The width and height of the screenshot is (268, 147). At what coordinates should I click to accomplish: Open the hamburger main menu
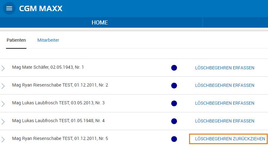(x=9, y=9)
